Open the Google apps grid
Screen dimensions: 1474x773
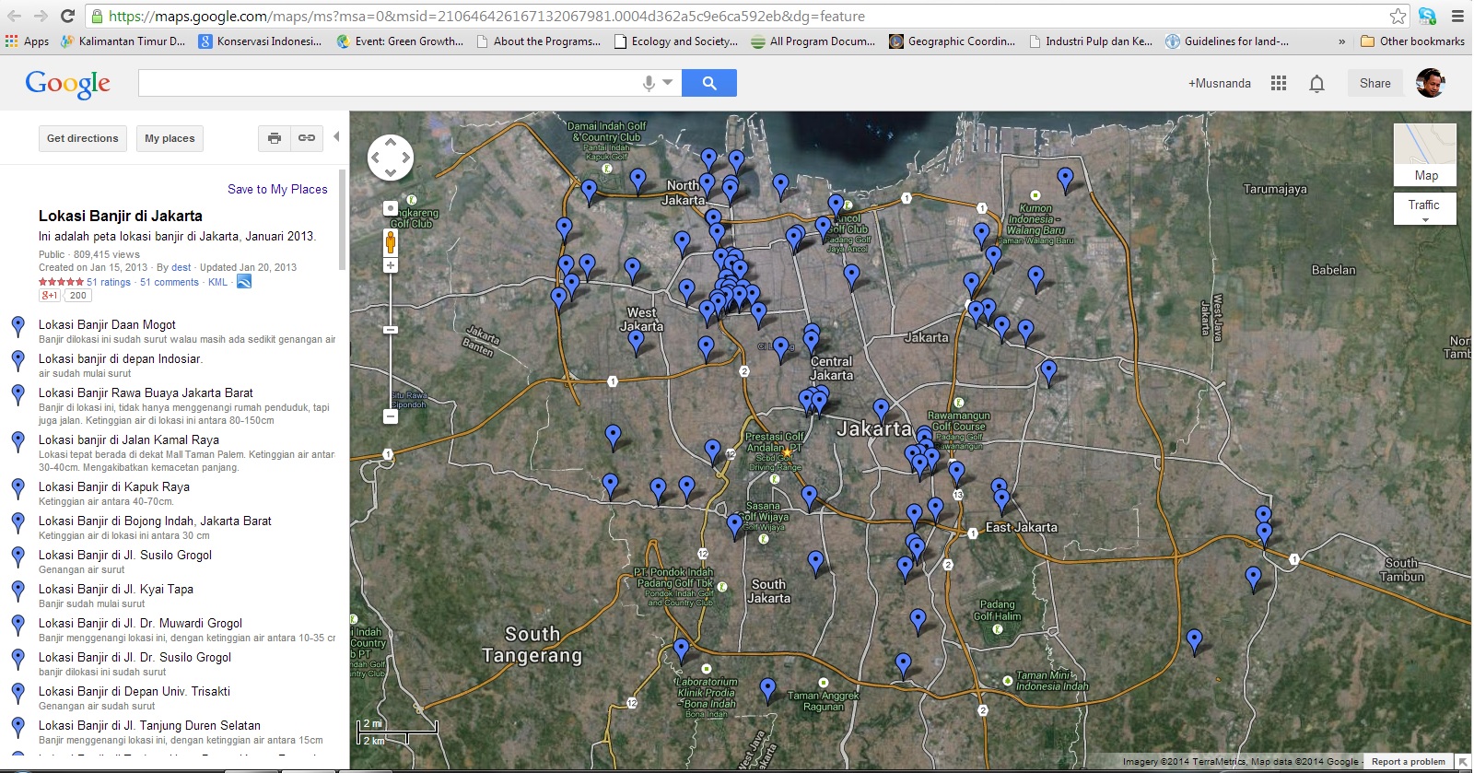(1278, 83)
